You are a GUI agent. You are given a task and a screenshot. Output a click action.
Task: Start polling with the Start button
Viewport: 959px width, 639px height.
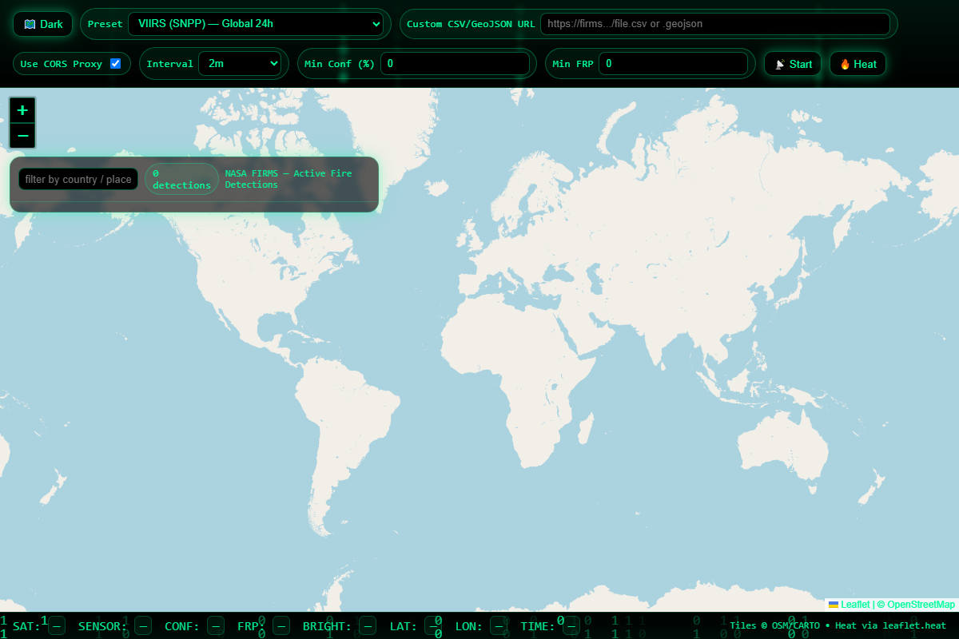[x=793, y=64]
